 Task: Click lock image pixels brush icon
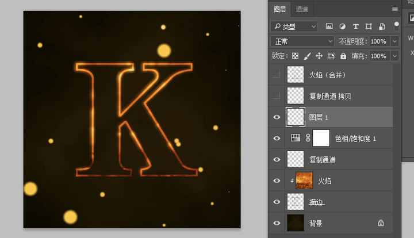point(307,56)
